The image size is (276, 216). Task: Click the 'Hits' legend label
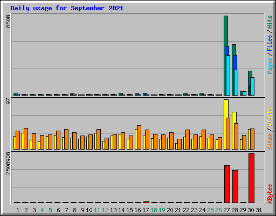(x=270, y=22)
